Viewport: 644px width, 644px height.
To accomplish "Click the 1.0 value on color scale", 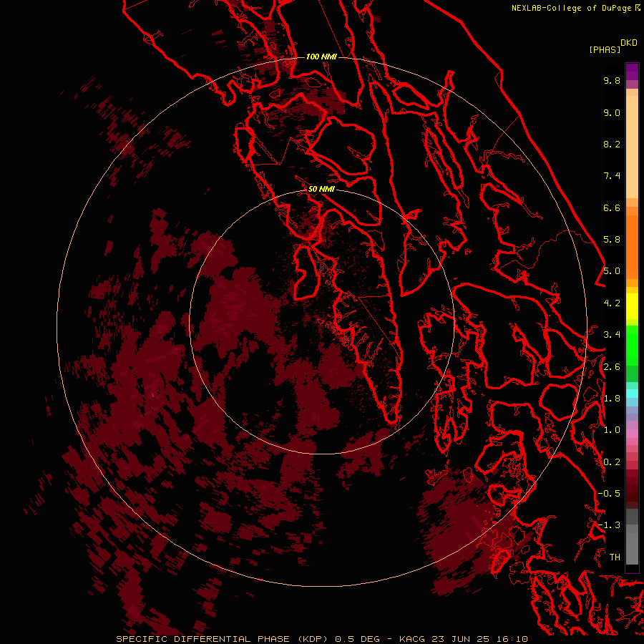I will click(x=612, y=430).
